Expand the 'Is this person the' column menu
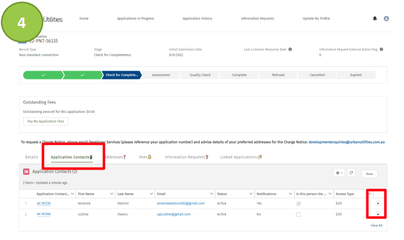The height and width of the screenshot is (240, 404). [330, 194]
